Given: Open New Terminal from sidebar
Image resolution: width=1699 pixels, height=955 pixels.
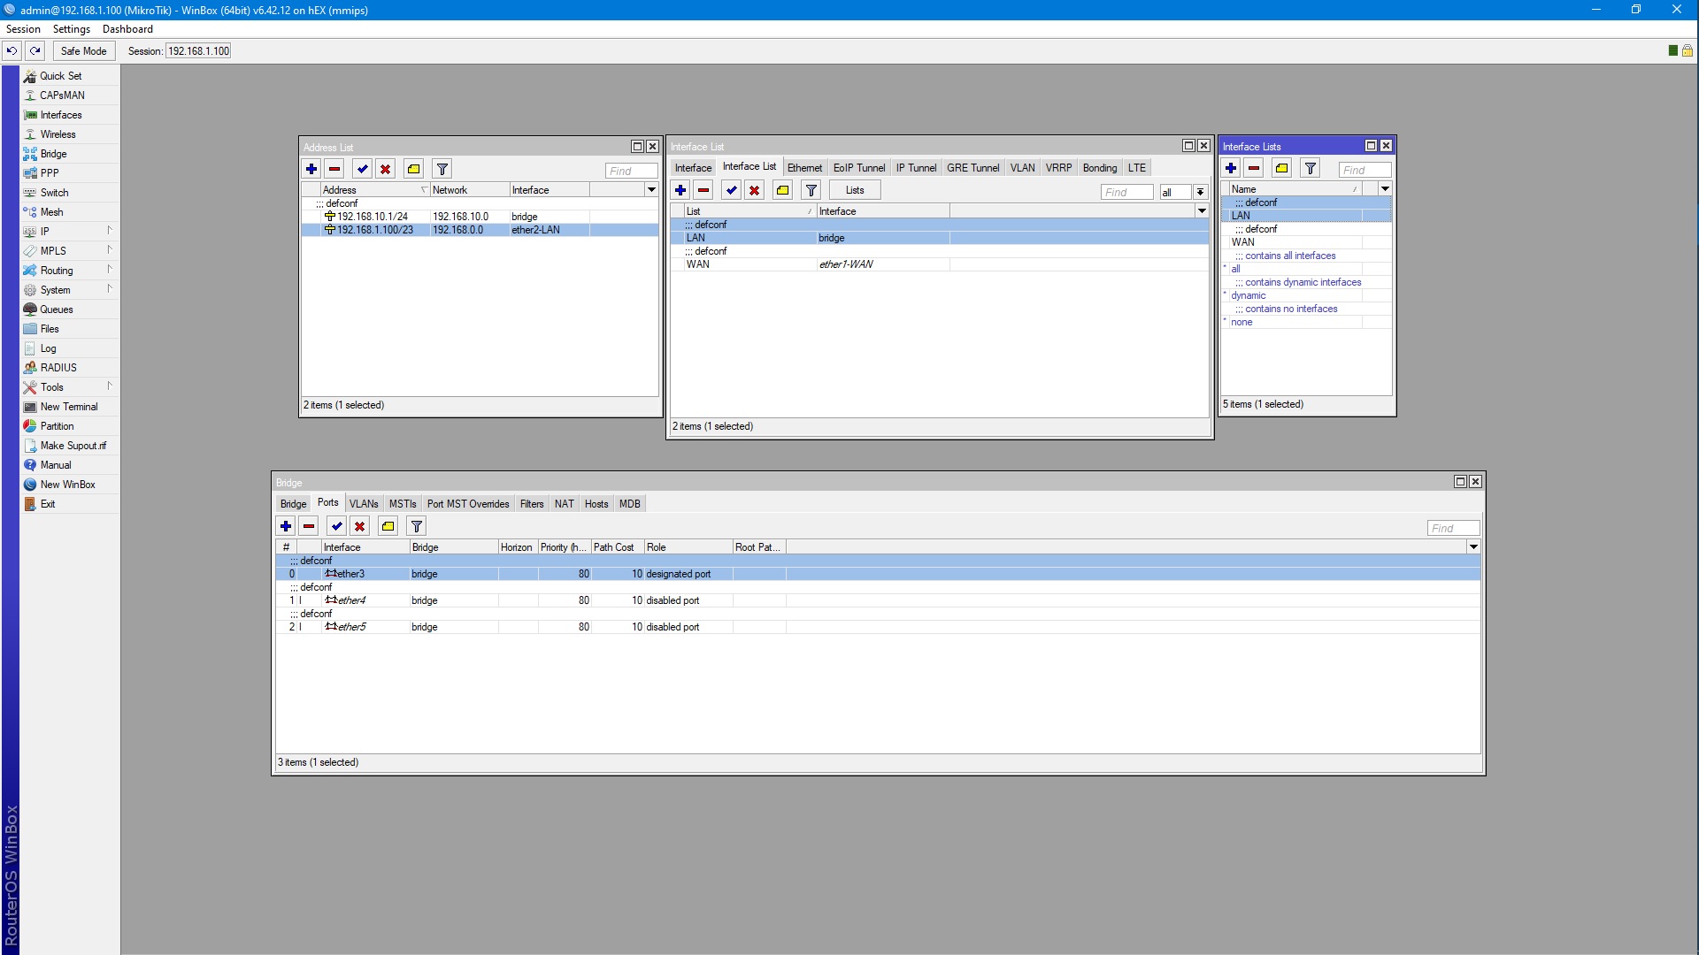Looking at the screenshot, I should 70,407.
